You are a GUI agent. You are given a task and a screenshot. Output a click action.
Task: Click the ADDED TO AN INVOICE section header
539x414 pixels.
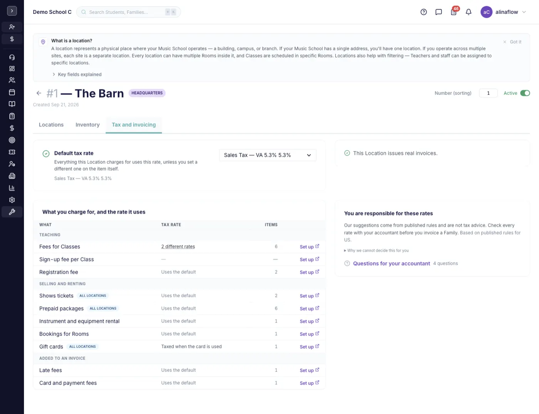[x=62, y=358]
